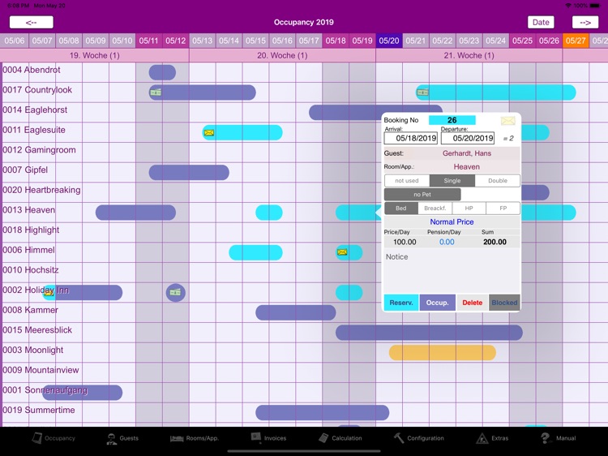Click the envelope icon on Holiday Inn booking

(49, 292)
